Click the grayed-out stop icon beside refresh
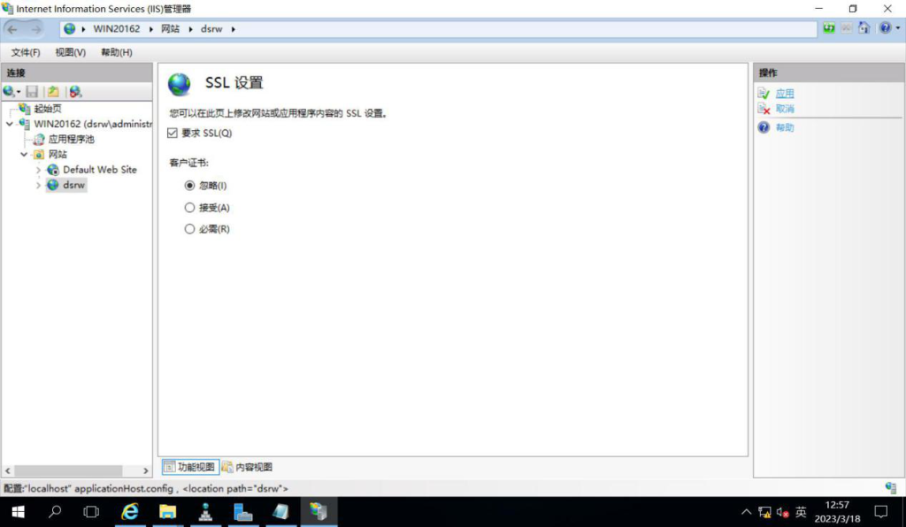Screen dimensions: 906x527 tap(847, 28)
